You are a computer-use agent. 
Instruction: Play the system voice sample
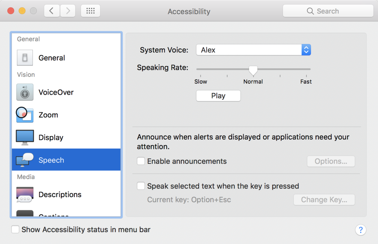tap(218, 96)
